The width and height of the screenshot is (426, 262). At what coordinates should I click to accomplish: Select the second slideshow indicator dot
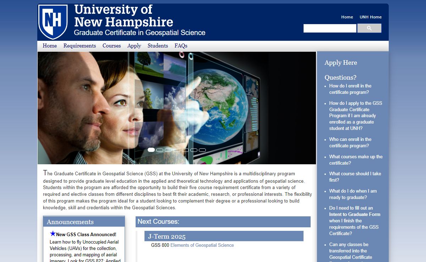tap(160, 150)
